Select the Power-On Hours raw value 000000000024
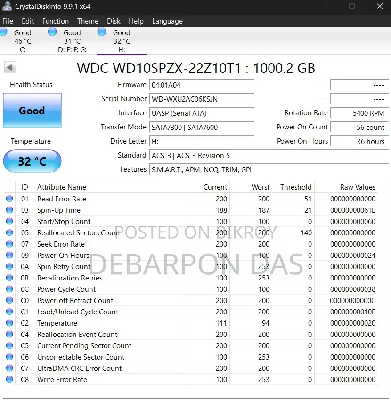This screenshot has width=391, height=400. tap(353, 255)
